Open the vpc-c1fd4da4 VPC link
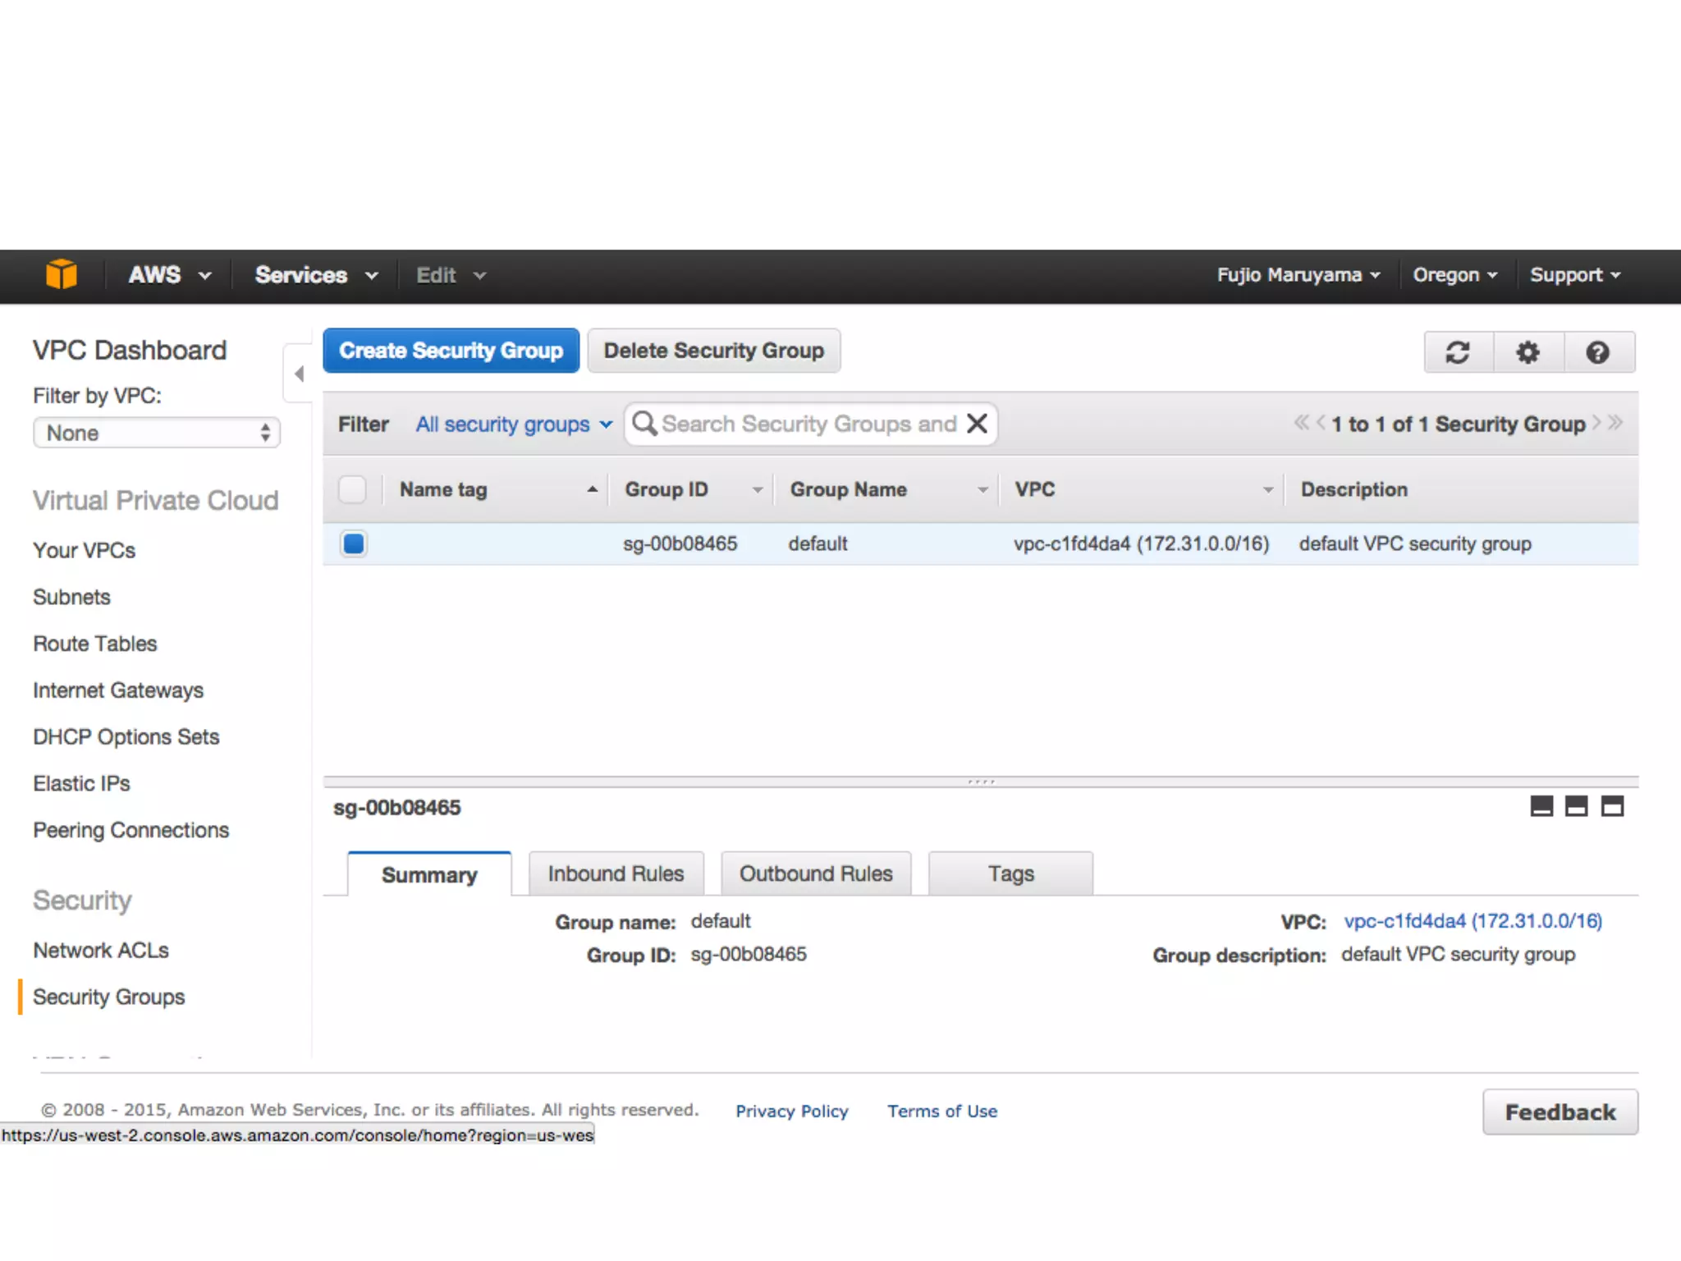Viewport: 1681px width, 1261px height. click(1473, 921)
